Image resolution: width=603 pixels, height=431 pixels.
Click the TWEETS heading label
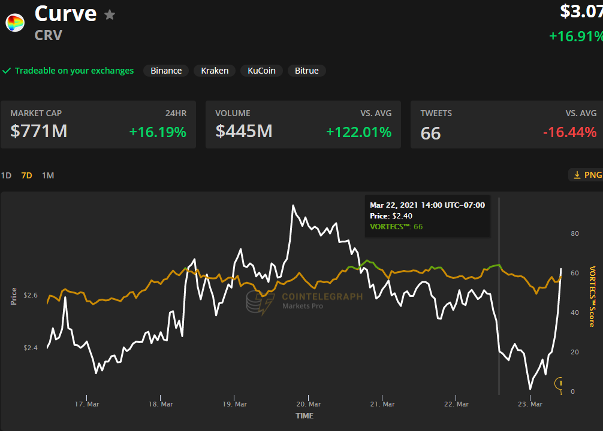pos(436,113)
